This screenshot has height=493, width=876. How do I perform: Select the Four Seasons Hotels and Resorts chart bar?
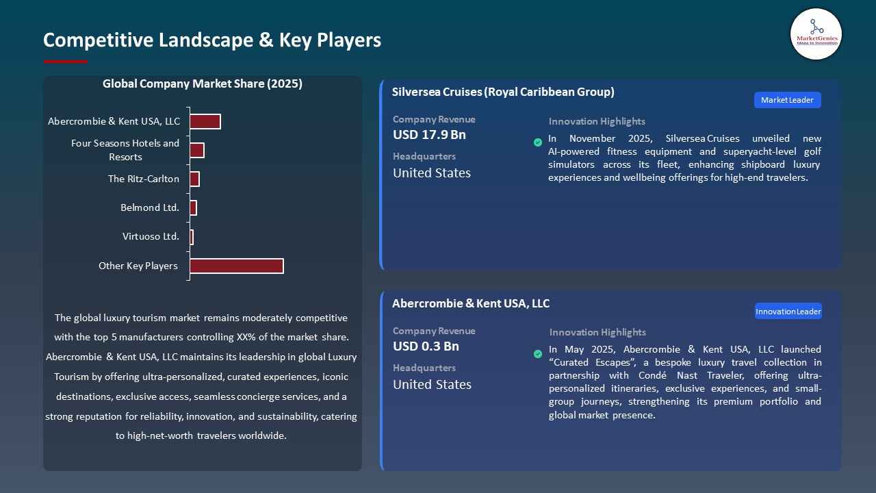(197, 150)
